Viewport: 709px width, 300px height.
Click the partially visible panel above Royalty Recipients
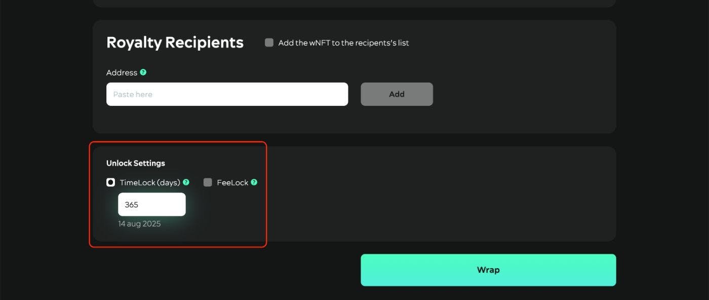click(354, 4)
